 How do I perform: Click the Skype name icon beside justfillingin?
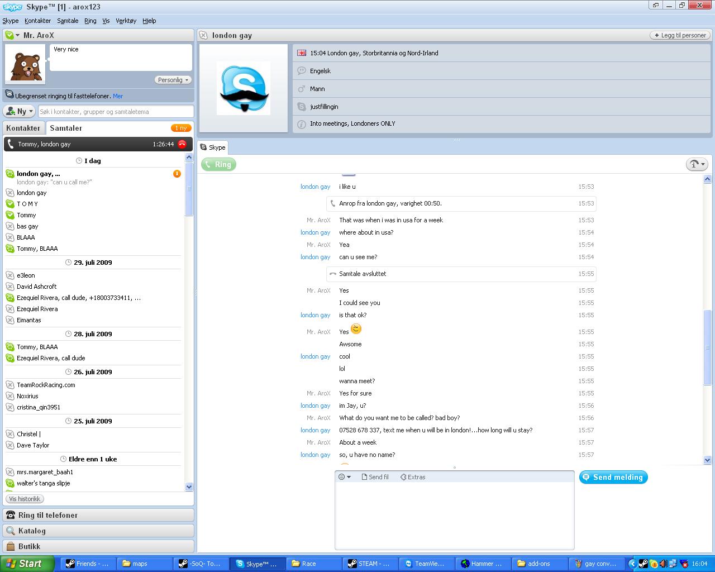302,107
